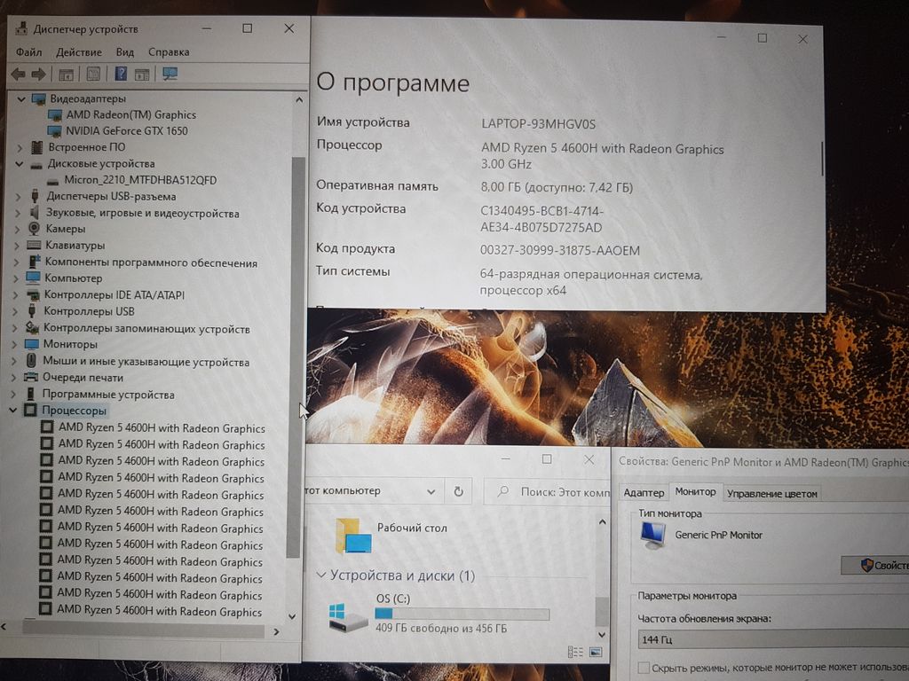
Task: Toggle the 'Скрыть режимы' checkbox
Action: [x=644, y=668]
